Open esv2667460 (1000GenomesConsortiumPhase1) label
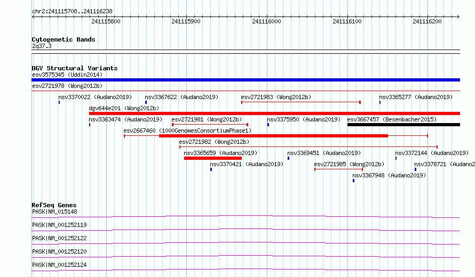This screenshot has width=475, height=277. coord(187,131)
